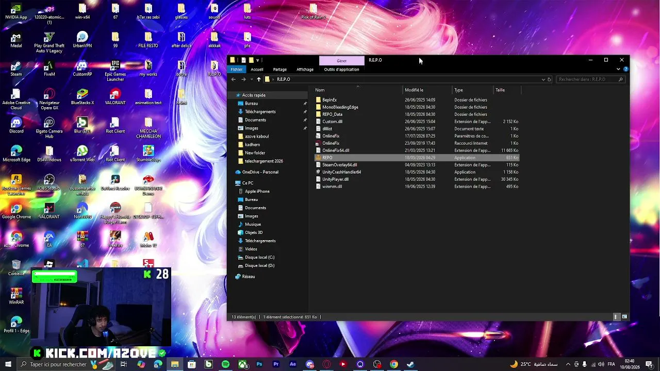The width and height of the screenshot is (660, 371).
Task: Sort files by the Nom column
Action: (x=358, y=90)
